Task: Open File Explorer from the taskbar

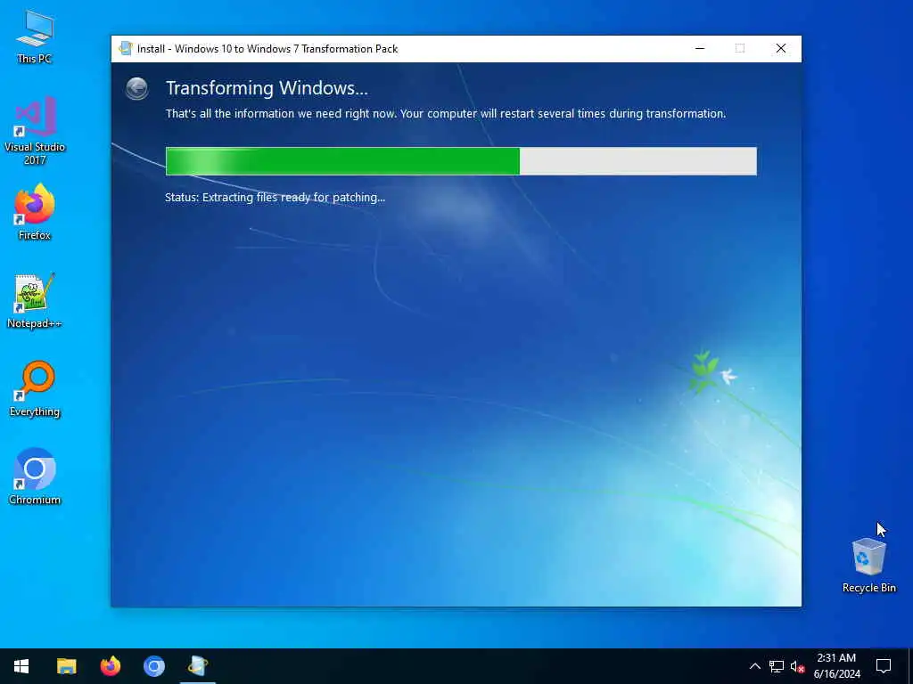Action: (x=66, y=666)
